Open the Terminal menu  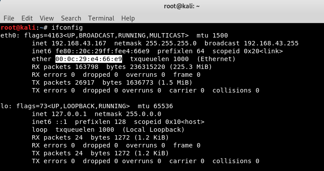[101, 18]
